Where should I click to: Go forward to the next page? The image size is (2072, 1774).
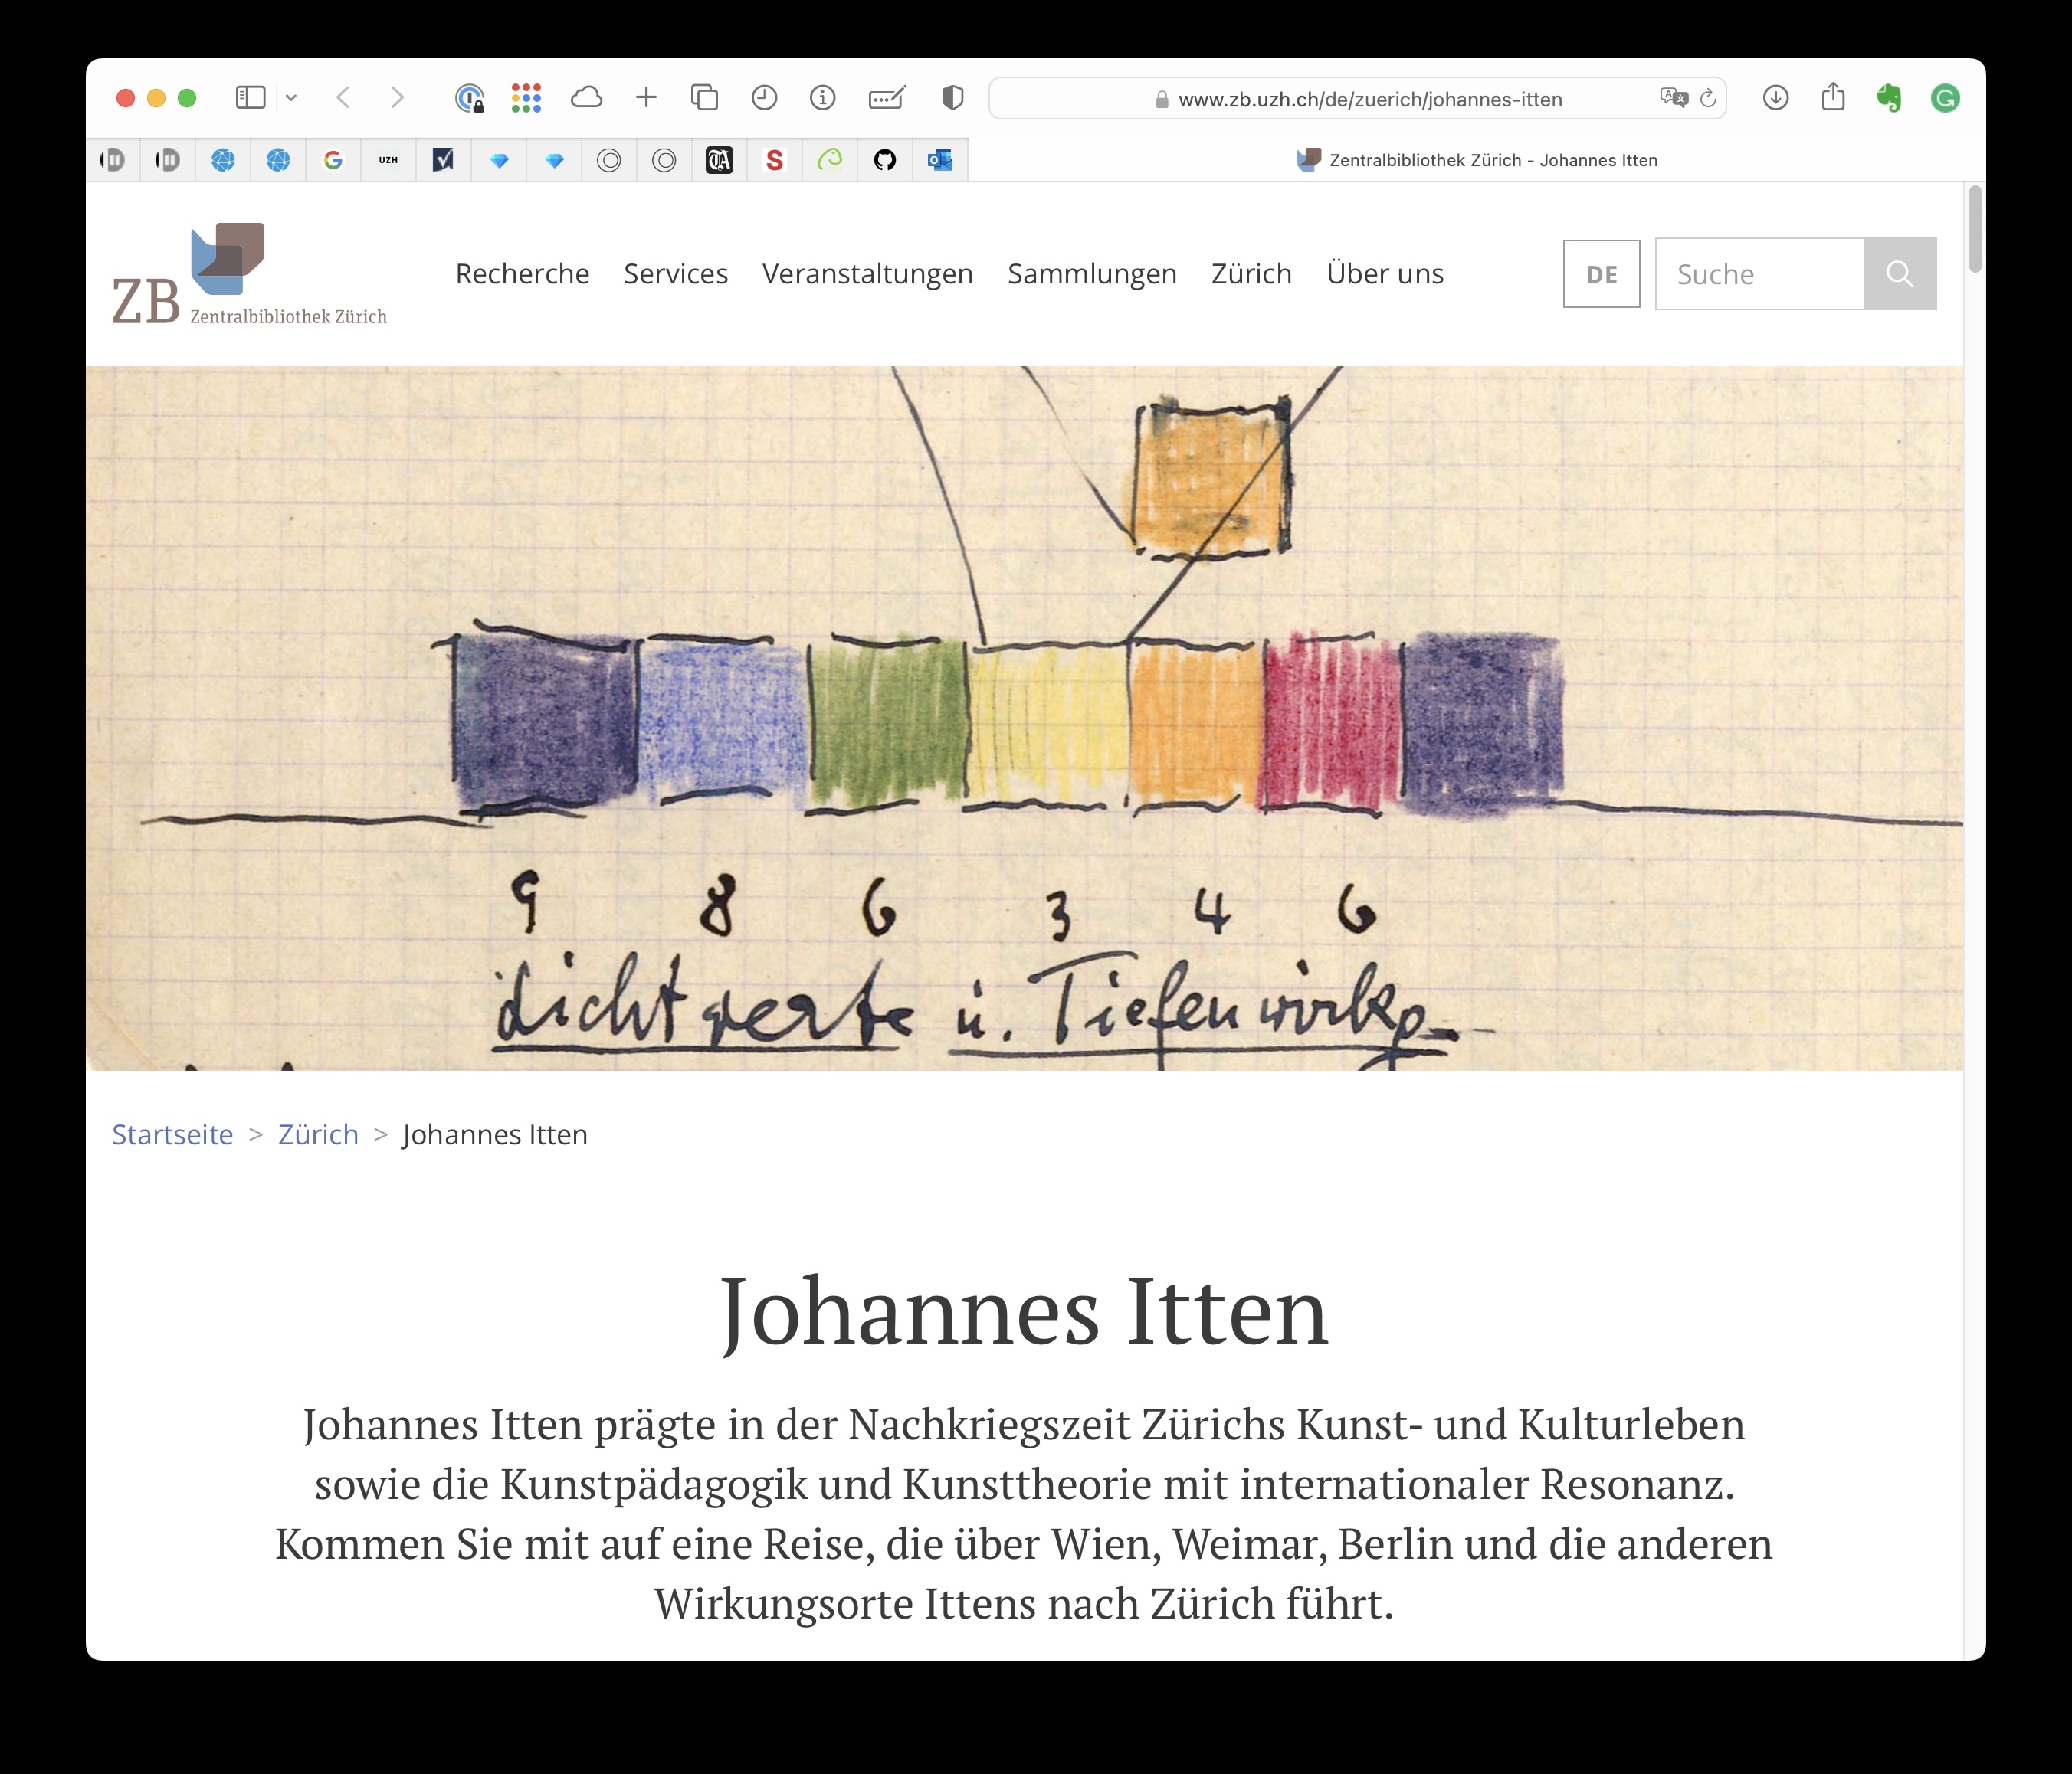(397, 98)
